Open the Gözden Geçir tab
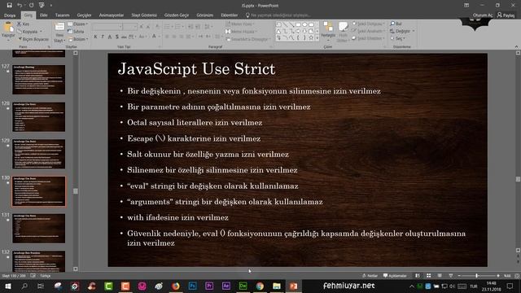 point(177,15)
